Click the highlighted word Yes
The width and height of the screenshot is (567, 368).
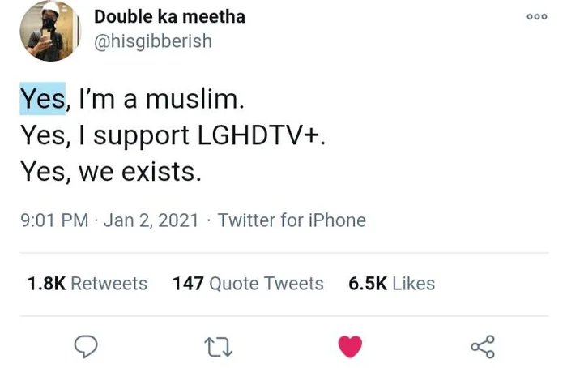(x=42, y=99)
